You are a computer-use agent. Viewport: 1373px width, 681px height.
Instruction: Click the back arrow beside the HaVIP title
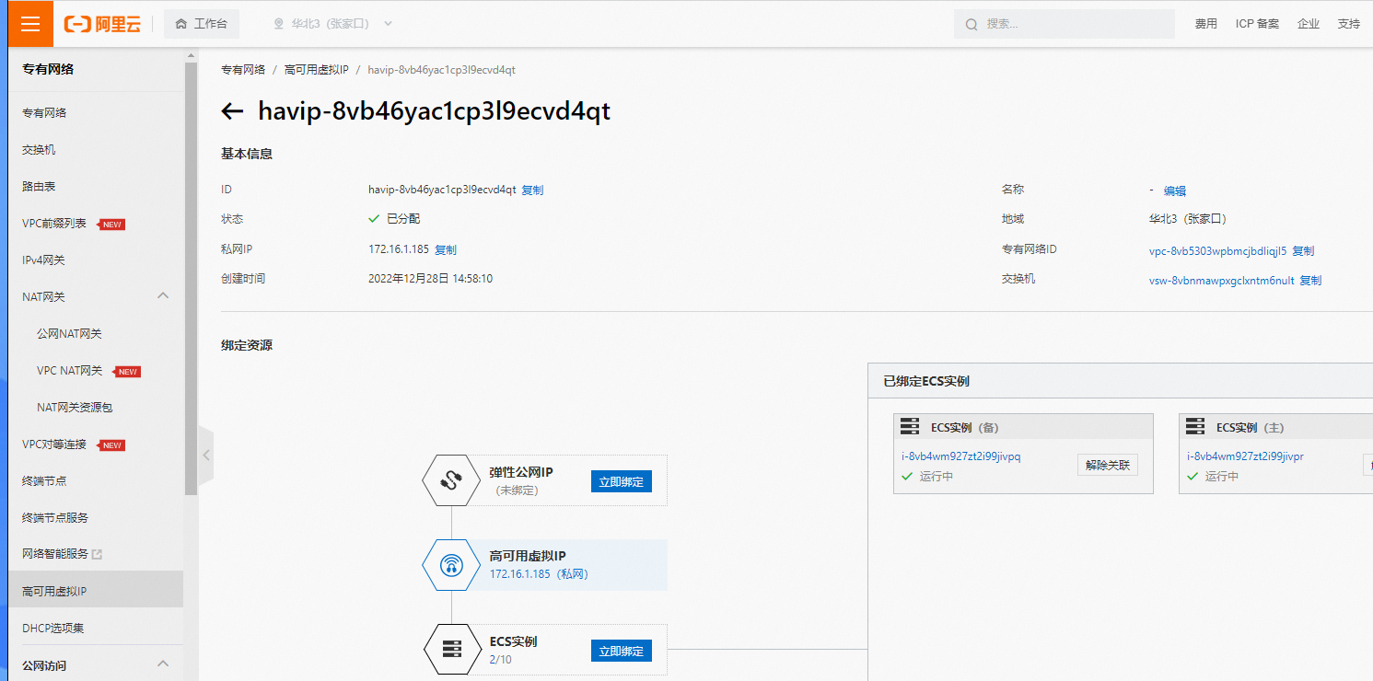coord(232,110)
